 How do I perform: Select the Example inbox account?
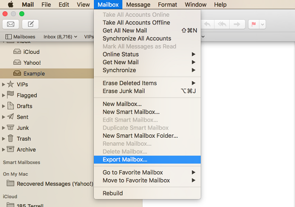(33, 74)
